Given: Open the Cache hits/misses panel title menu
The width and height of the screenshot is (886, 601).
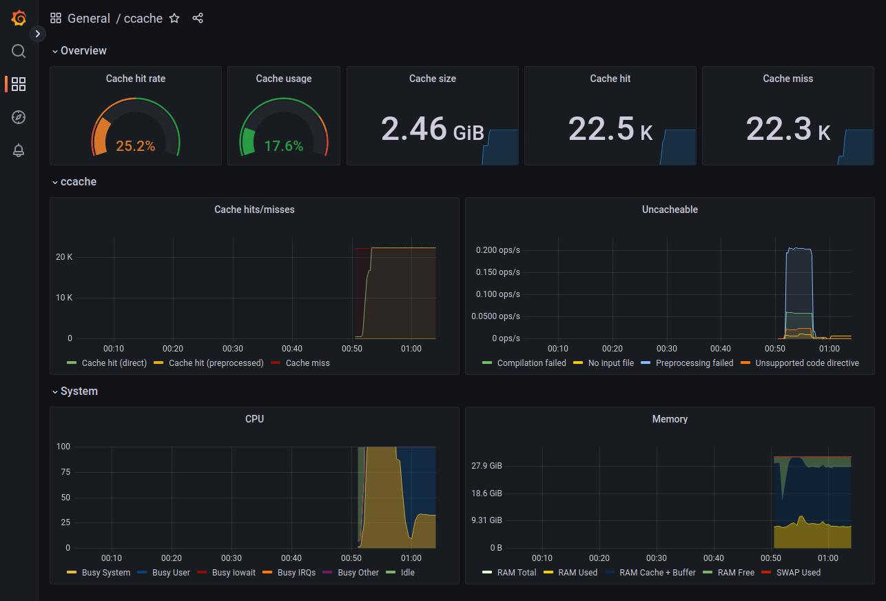Looking at the screenshot, I should click(254, 210).
